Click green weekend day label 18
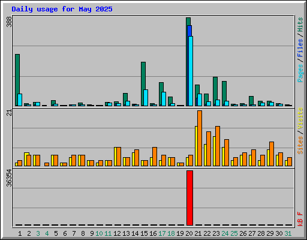 171,233
